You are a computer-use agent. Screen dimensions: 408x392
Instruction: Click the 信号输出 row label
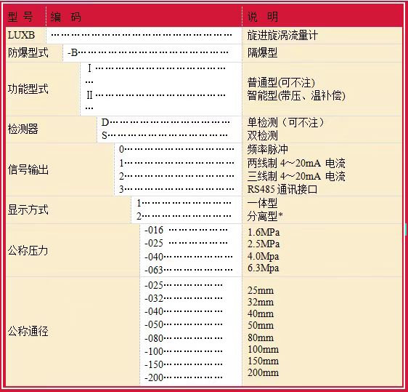point(28,169)
